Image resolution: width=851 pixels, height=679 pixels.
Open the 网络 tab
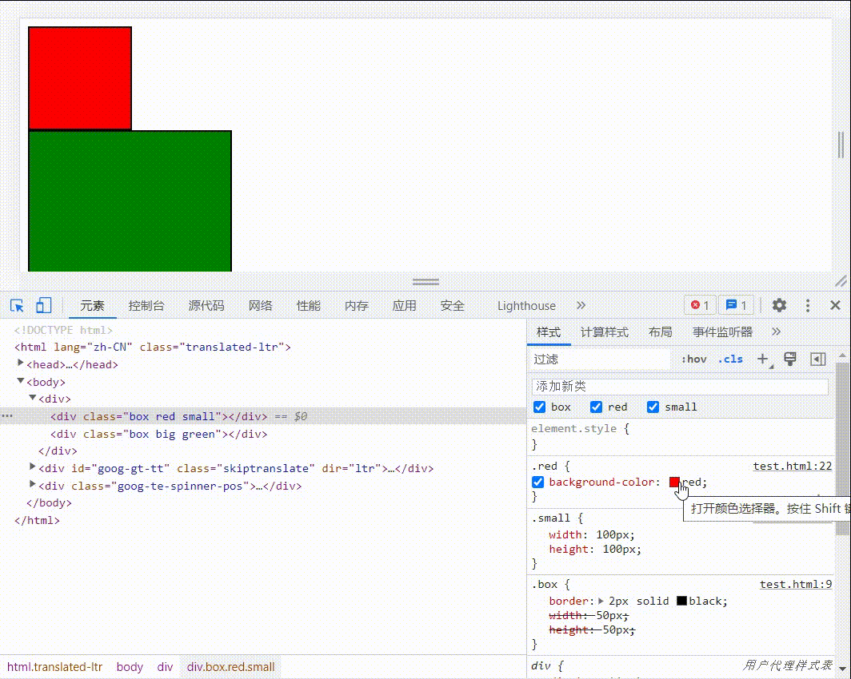coord(261,306)
